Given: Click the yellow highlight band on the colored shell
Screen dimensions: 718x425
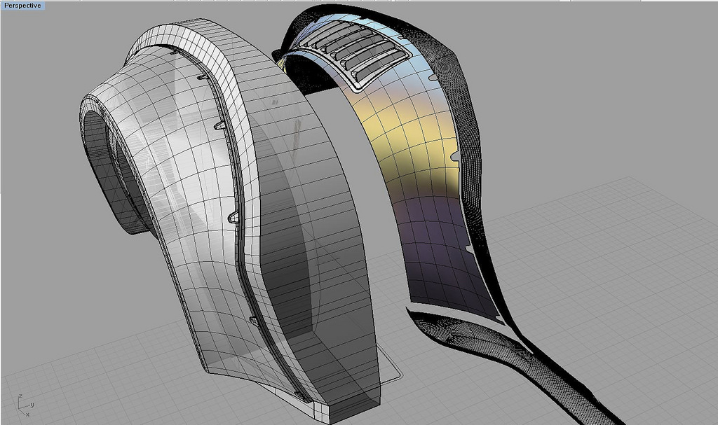Looking at the screenshot, I should (400, 133).
